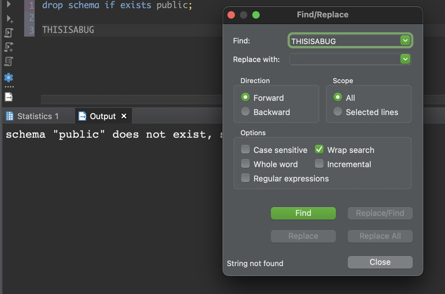Choose Selected lines as search scope
Viewport: 445px width, 294px height.
pyautogui.click(x=337, y=111)
